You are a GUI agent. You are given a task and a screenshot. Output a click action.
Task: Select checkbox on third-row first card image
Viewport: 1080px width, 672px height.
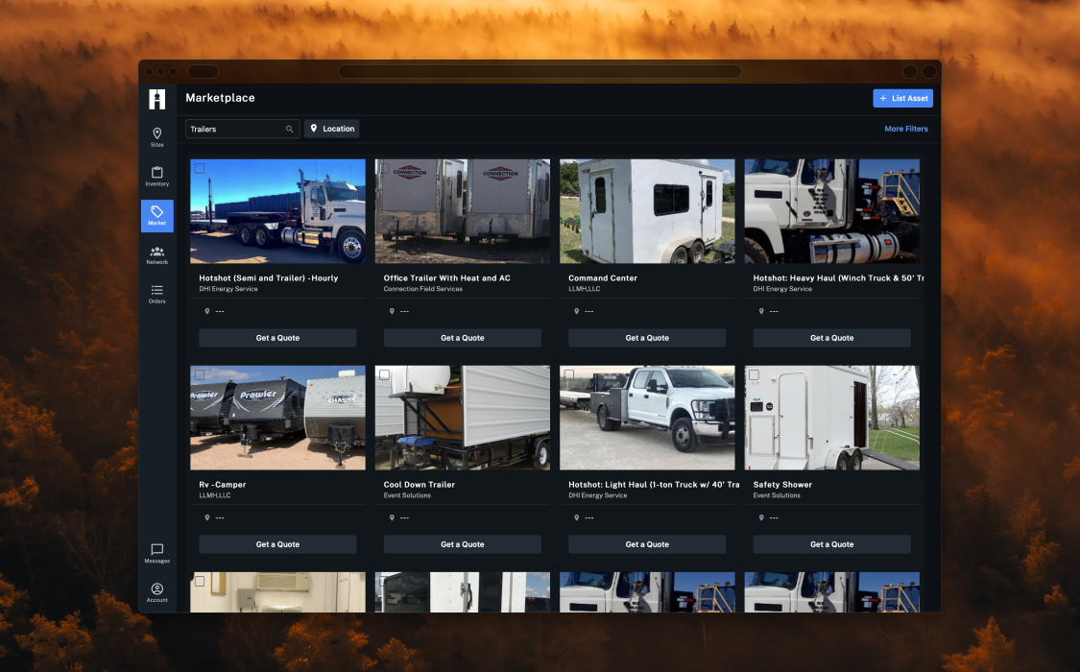tap(200, 581)
